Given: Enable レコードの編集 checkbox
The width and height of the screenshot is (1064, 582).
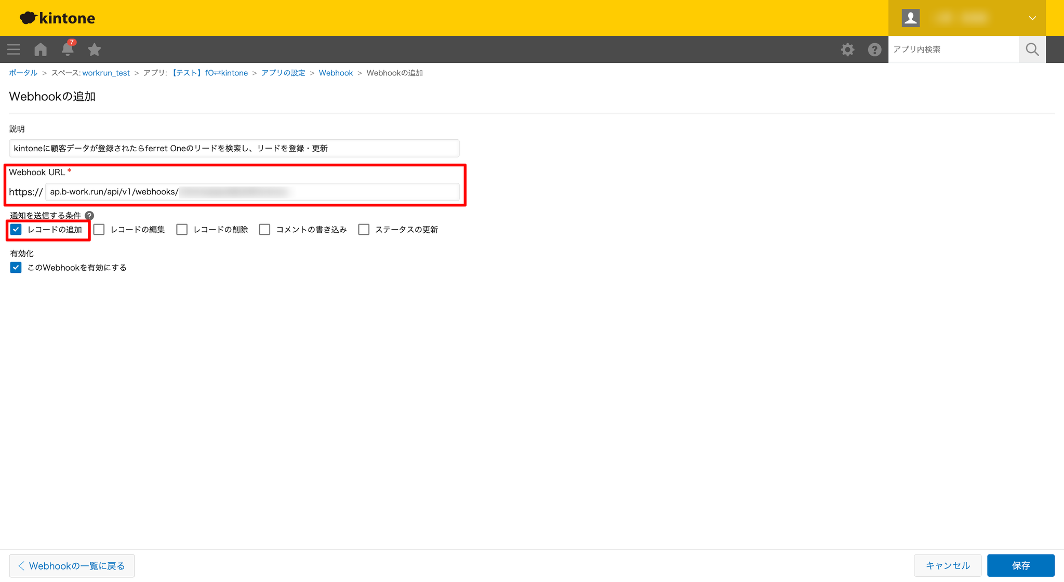Looking at the screenshot, I should pos(99,230).
